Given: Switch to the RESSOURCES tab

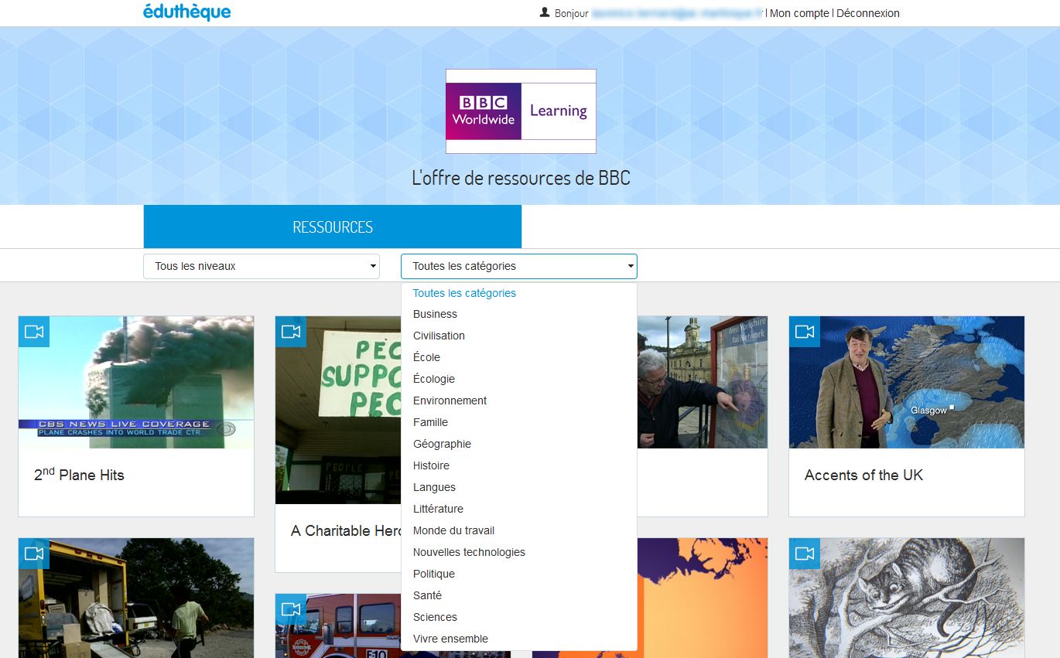Looking at the screenshot, I should click(333, 227).
